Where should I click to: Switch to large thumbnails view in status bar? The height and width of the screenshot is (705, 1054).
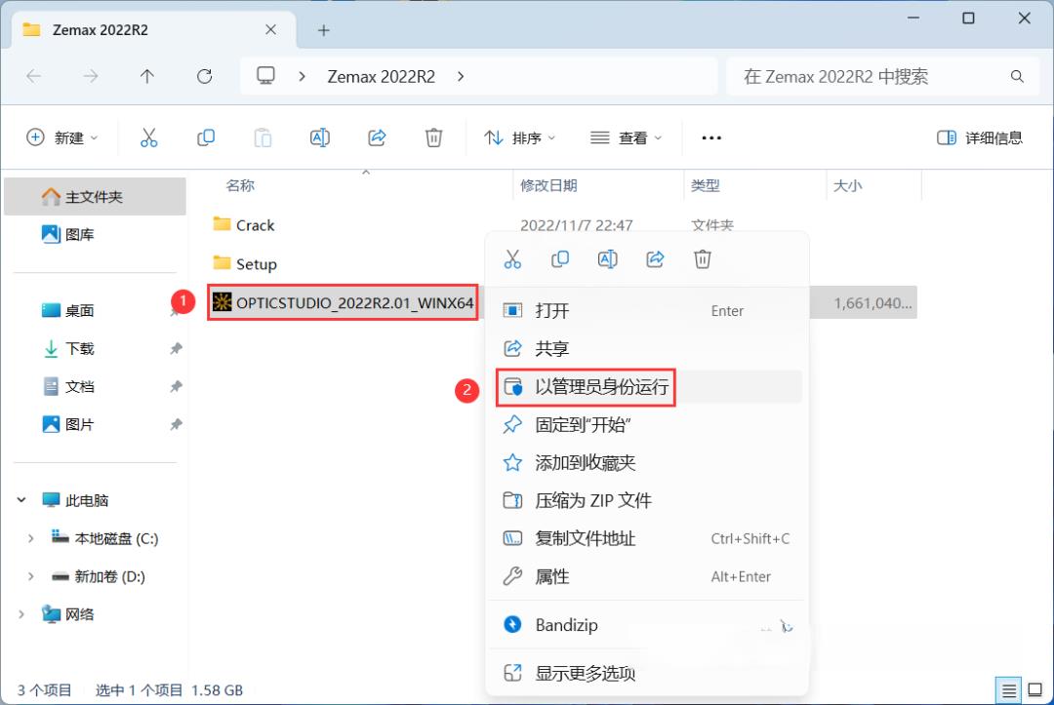[1035, 690]
